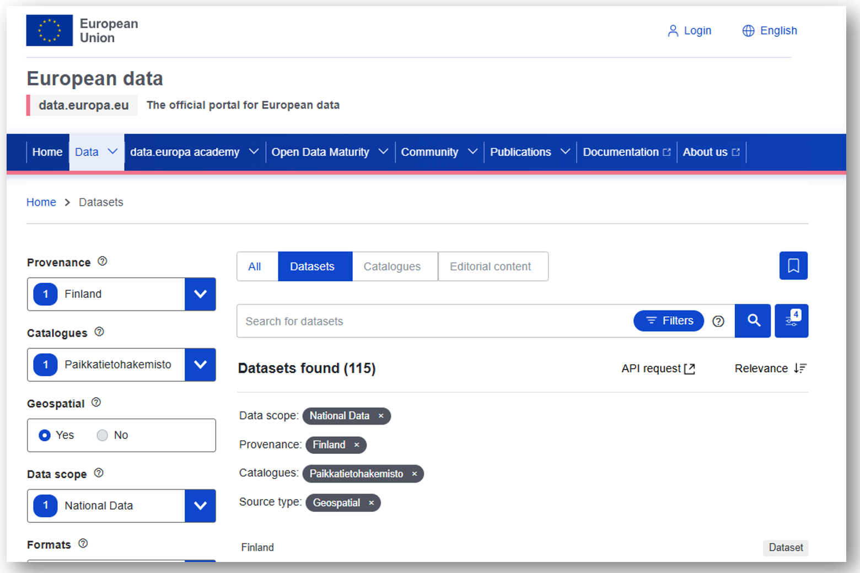The width and height of the screenshot is (860, 573).
Task: Click the Datasets found (115) heading
Action: [307, 368]
